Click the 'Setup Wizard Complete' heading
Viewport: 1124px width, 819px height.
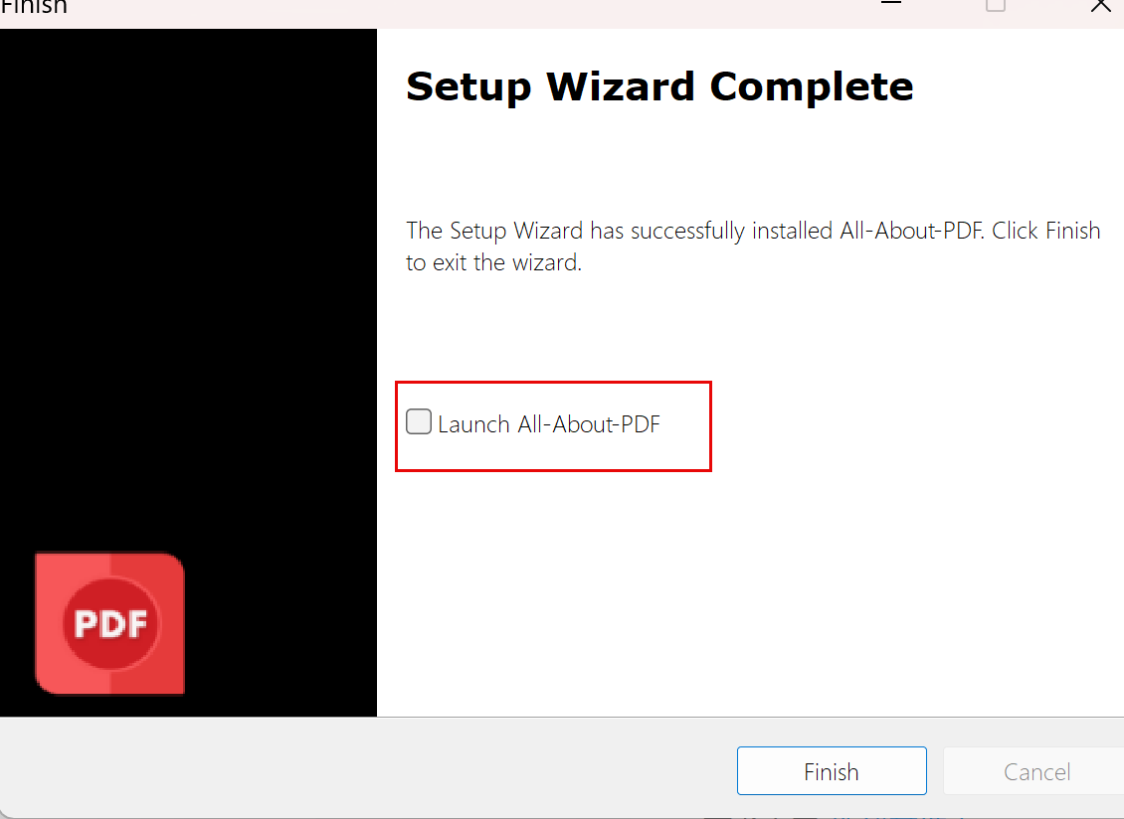[659, 86]
